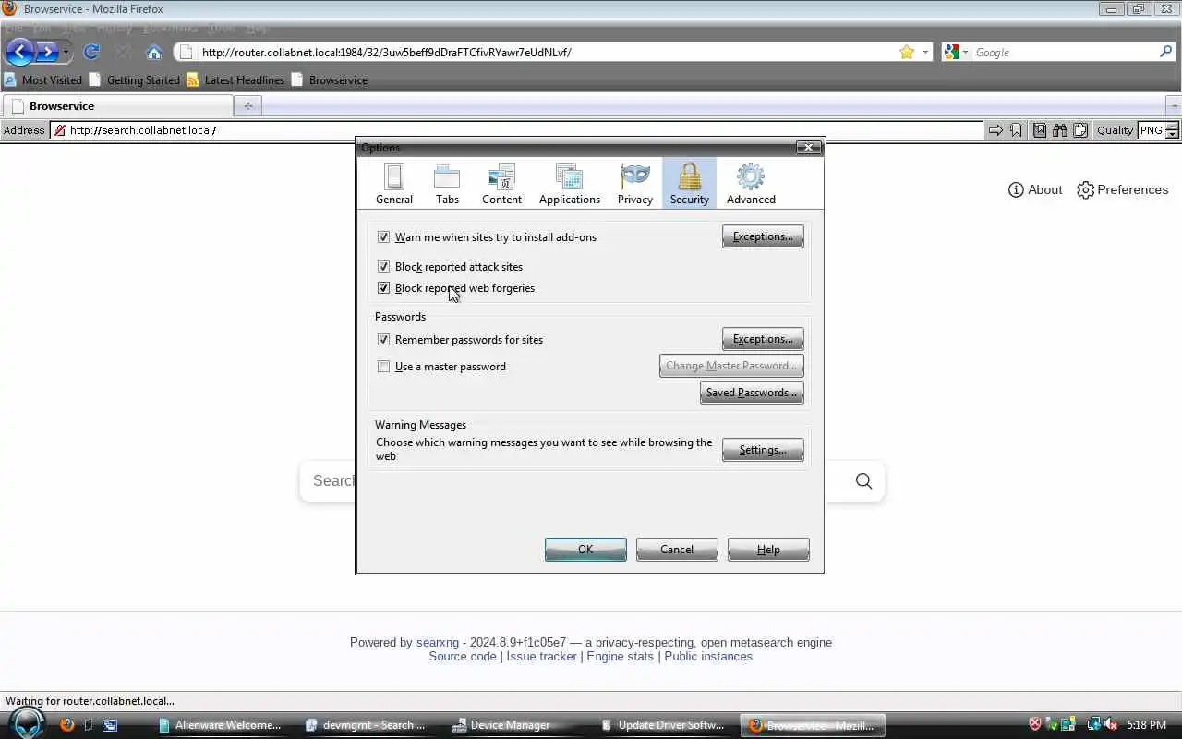Open searxng Preferences link

click(1123, 189)
